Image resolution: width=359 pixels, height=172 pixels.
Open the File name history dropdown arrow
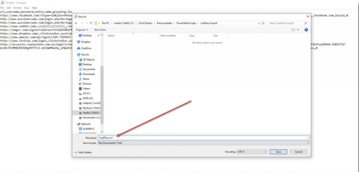308,138
